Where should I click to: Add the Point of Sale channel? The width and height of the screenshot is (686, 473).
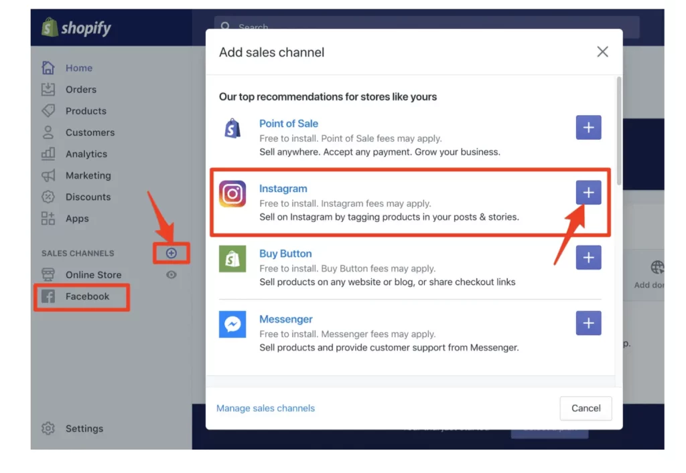coord(588,128)
